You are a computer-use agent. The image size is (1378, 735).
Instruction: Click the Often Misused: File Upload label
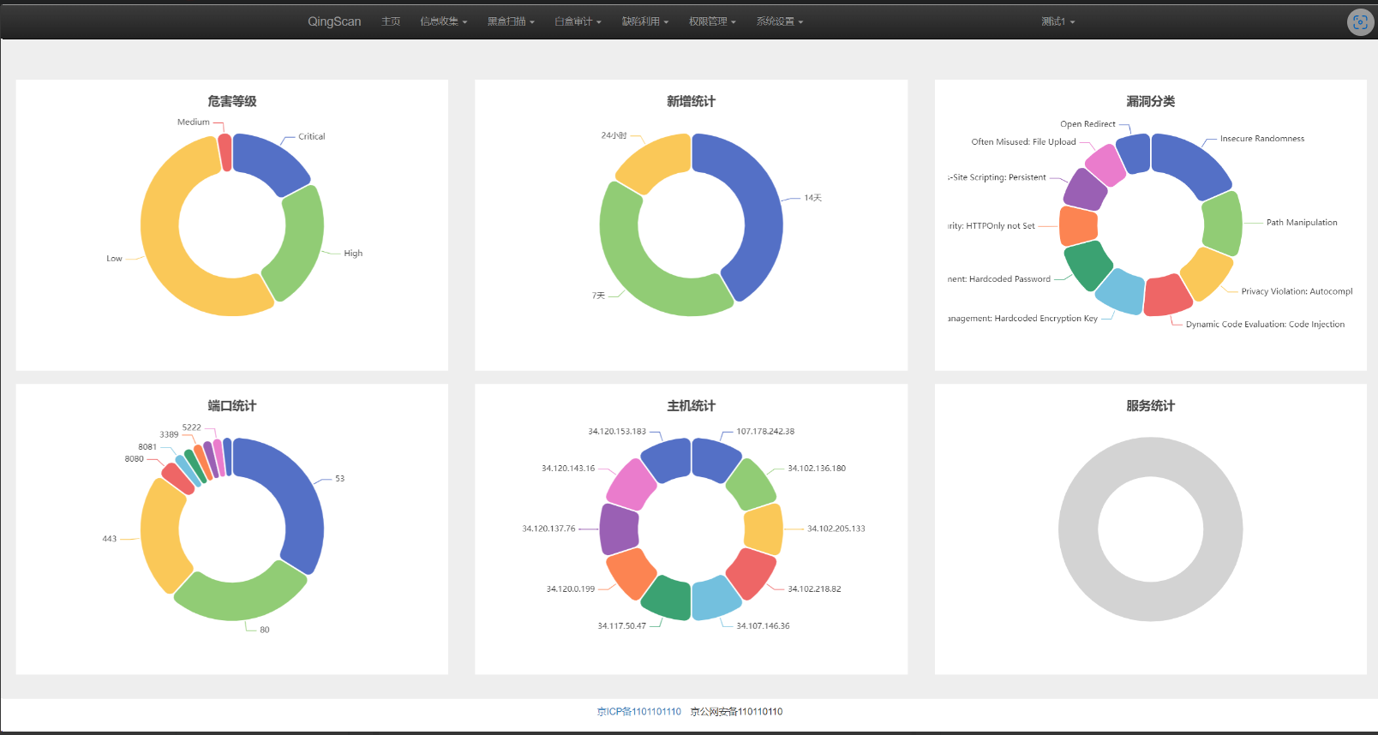point(1023,141)
